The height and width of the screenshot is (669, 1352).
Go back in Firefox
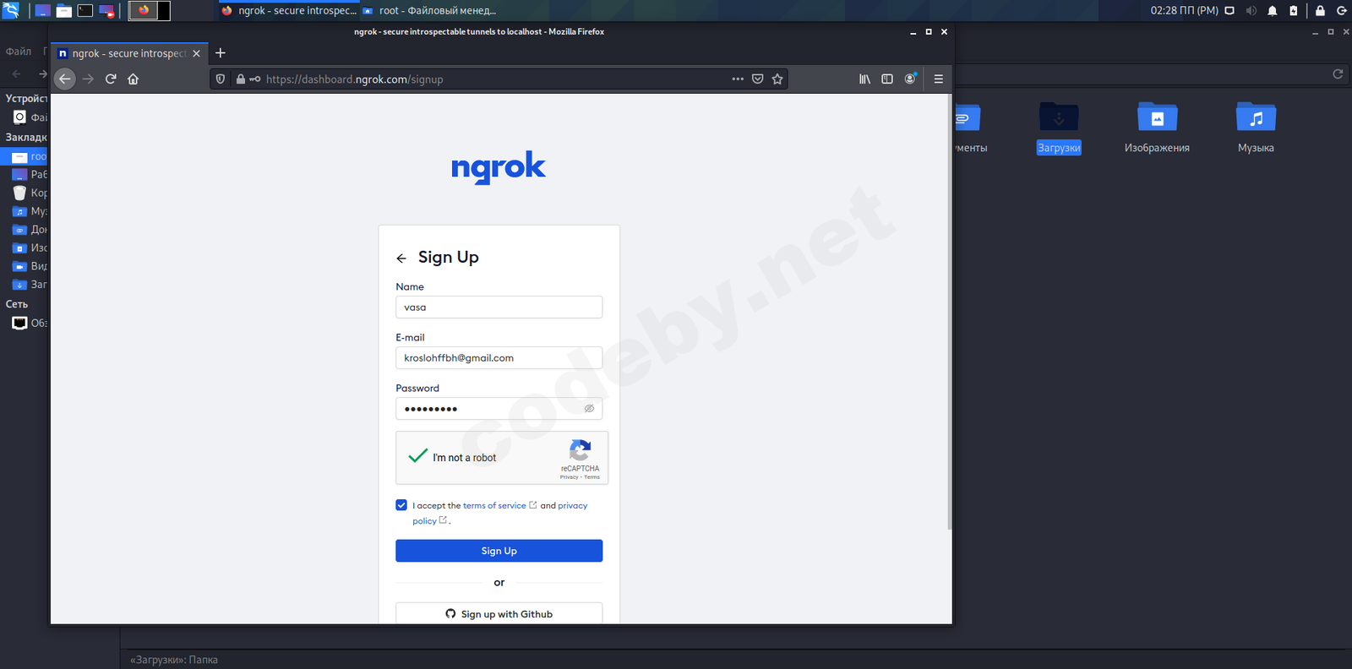[x=65, y=79]
